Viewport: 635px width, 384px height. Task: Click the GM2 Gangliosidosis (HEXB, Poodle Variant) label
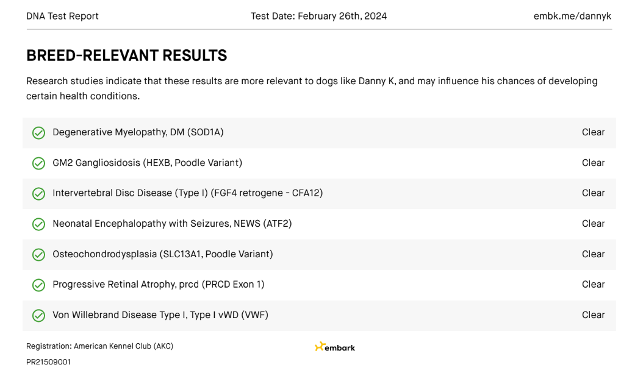[147, 163]
